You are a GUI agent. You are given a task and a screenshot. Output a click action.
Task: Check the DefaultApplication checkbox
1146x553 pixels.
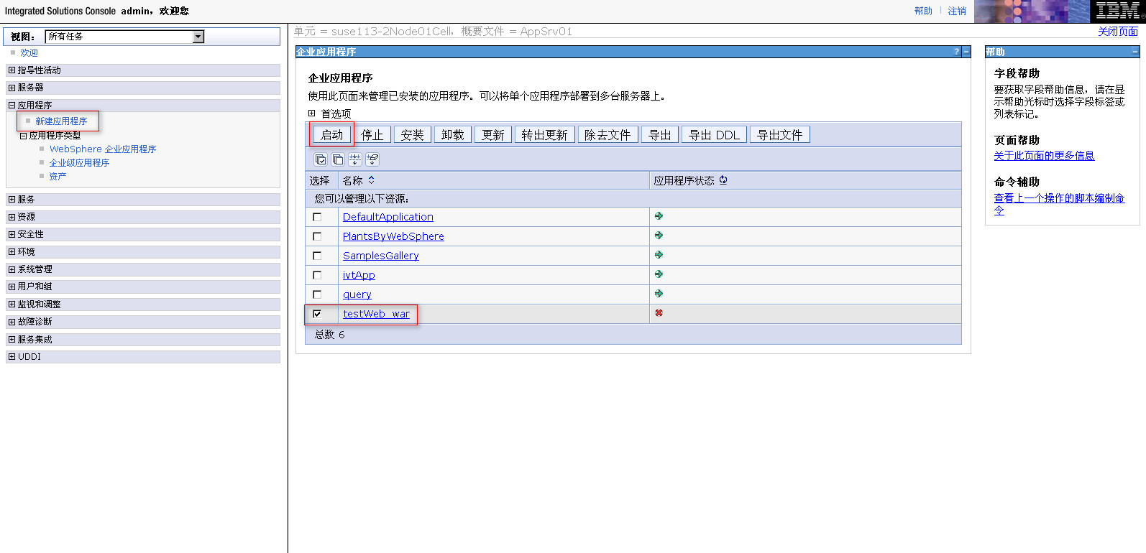tap(317, 217)
